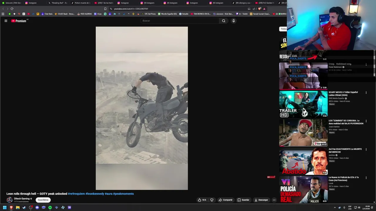This screenshot has width=376, height=211.
Task: Open options for Creep Radiohead song video
Action: coord(366,64)
